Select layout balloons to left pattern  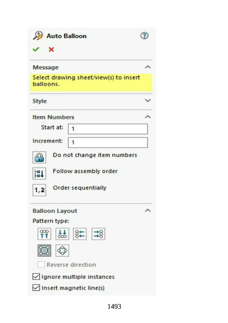pyautogui.click(x=80, y=234)
